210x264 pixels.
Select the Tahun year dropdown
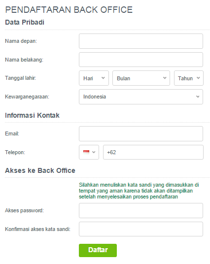(189, 78)
